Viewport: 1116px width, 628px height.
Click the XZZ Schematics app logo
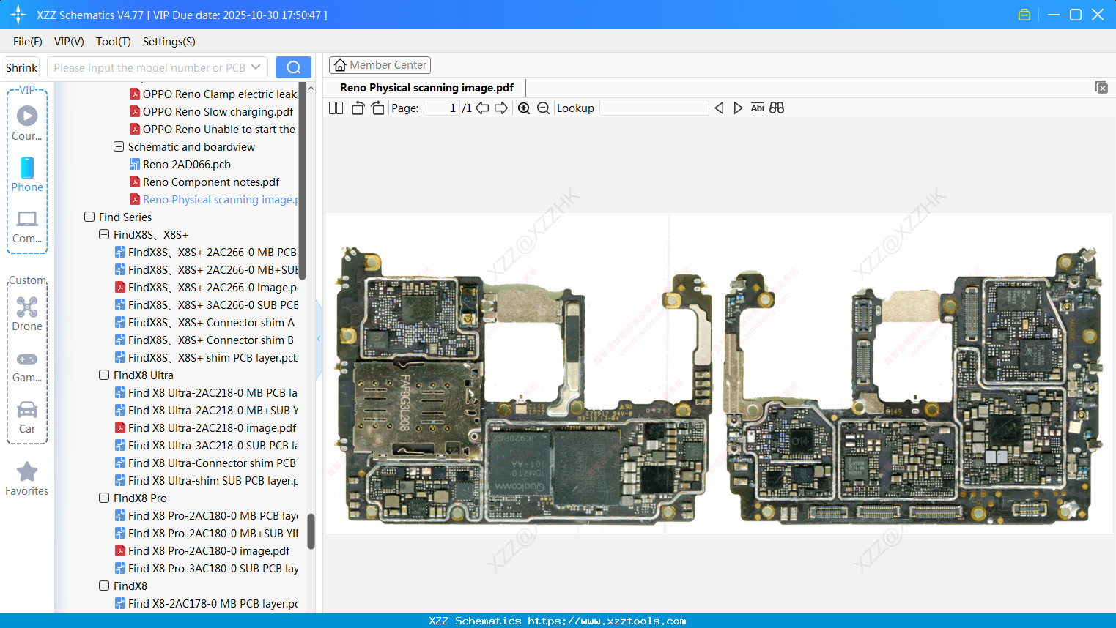(18, 15)
